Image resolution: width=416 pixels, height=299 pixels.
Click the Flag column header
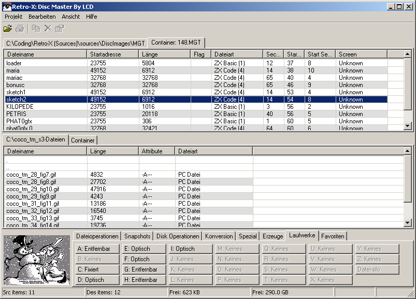click(201, 54)
